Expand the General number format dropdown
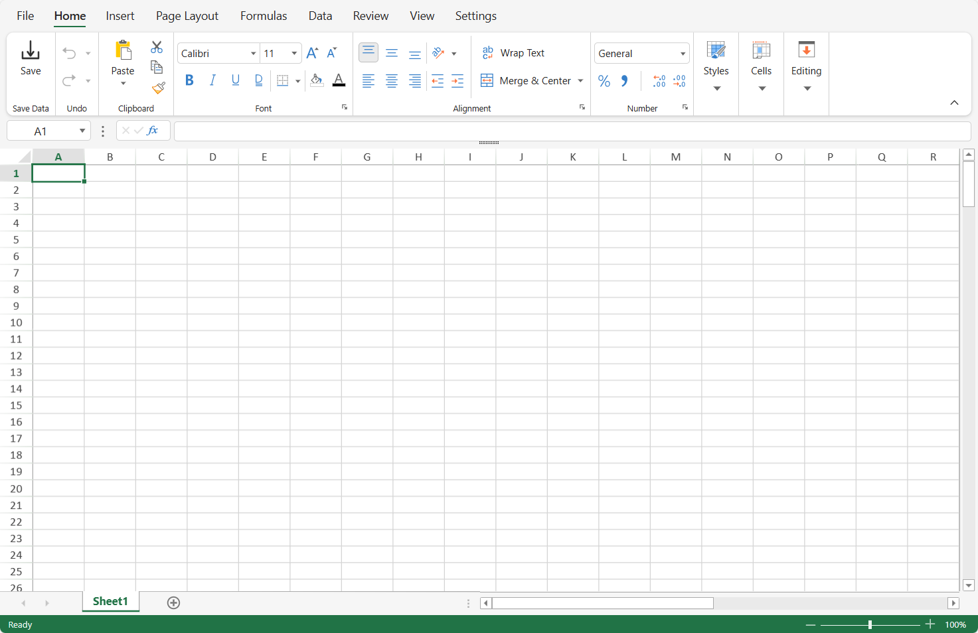Image resolution: width=978 pixels, height=633 pixels. click(x=683, y=54)
